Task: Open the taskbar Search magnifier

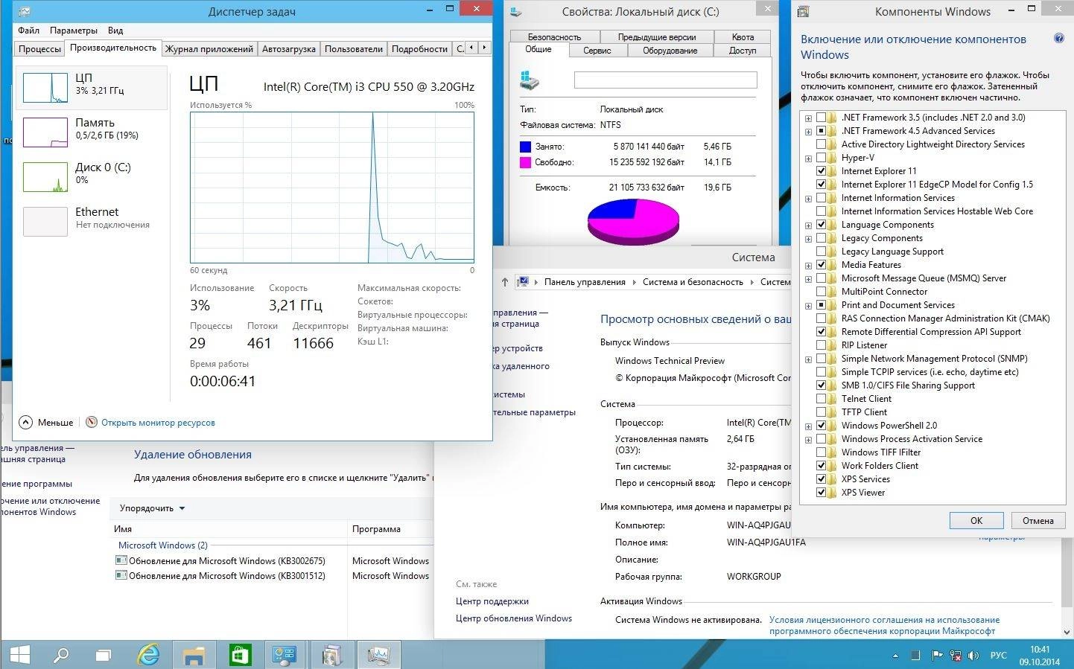Action: coord(61,655)
